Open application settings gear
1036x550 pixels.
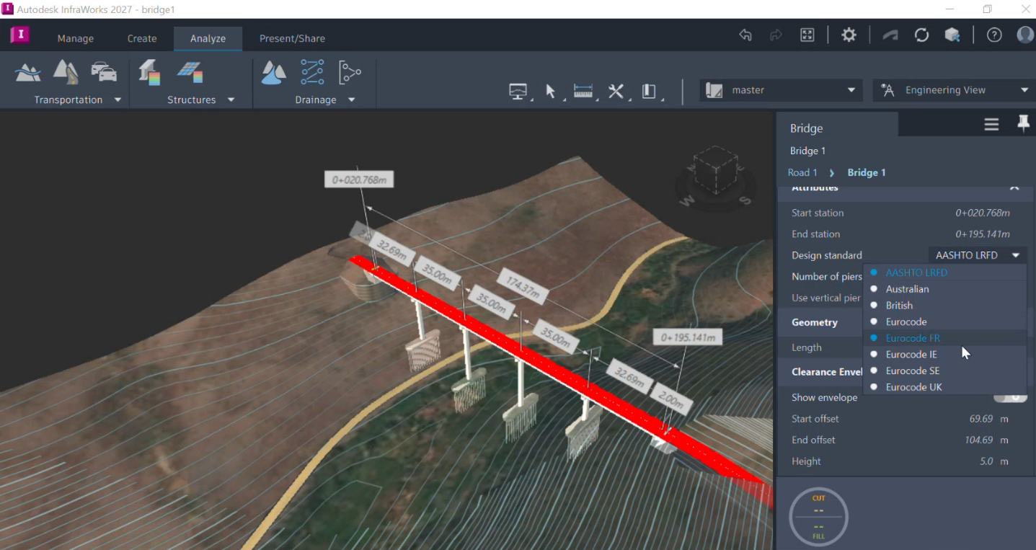pyautogui.click(x=849, y=35)
